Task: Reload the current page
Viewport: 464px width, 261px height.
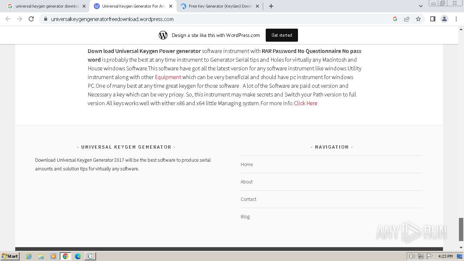Action: [x=31, y=19]
